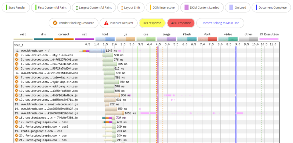Click render blocking icon on request 21
The width and height of the screenshot is (293, 143).
pos(17,140)
